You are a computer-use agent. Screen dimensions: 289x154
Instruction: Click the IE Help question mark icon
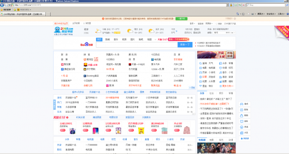(x=287, y=14)
